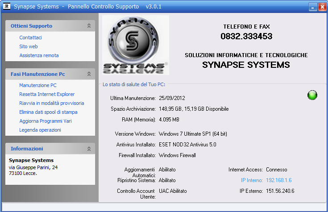Click the Connesso internet access status

(277, 170)
